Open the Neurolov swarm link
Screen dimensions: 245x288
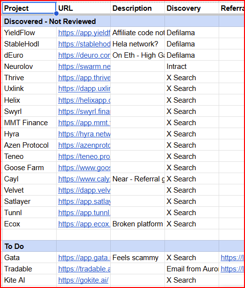[x=84, y=66]
